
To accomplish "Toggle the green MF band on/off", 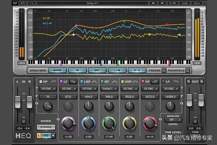I will [x=102, y=82].
